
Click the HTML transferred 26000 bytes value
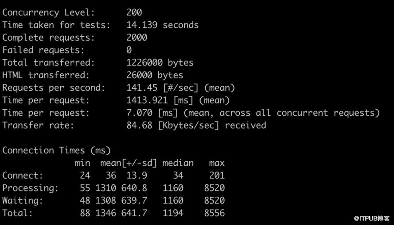[x=155, y=75]
